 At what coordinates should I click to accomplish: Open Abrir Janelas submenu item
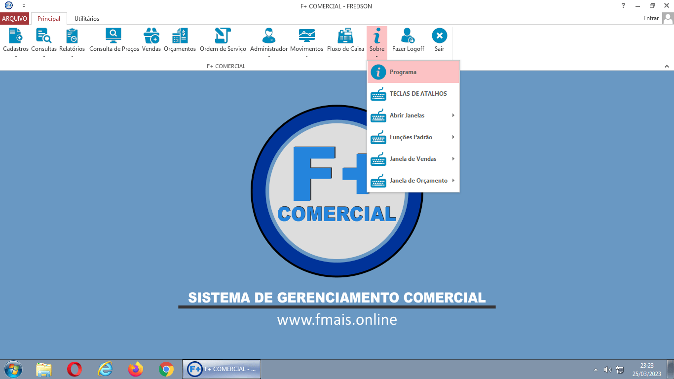(413, 115)
